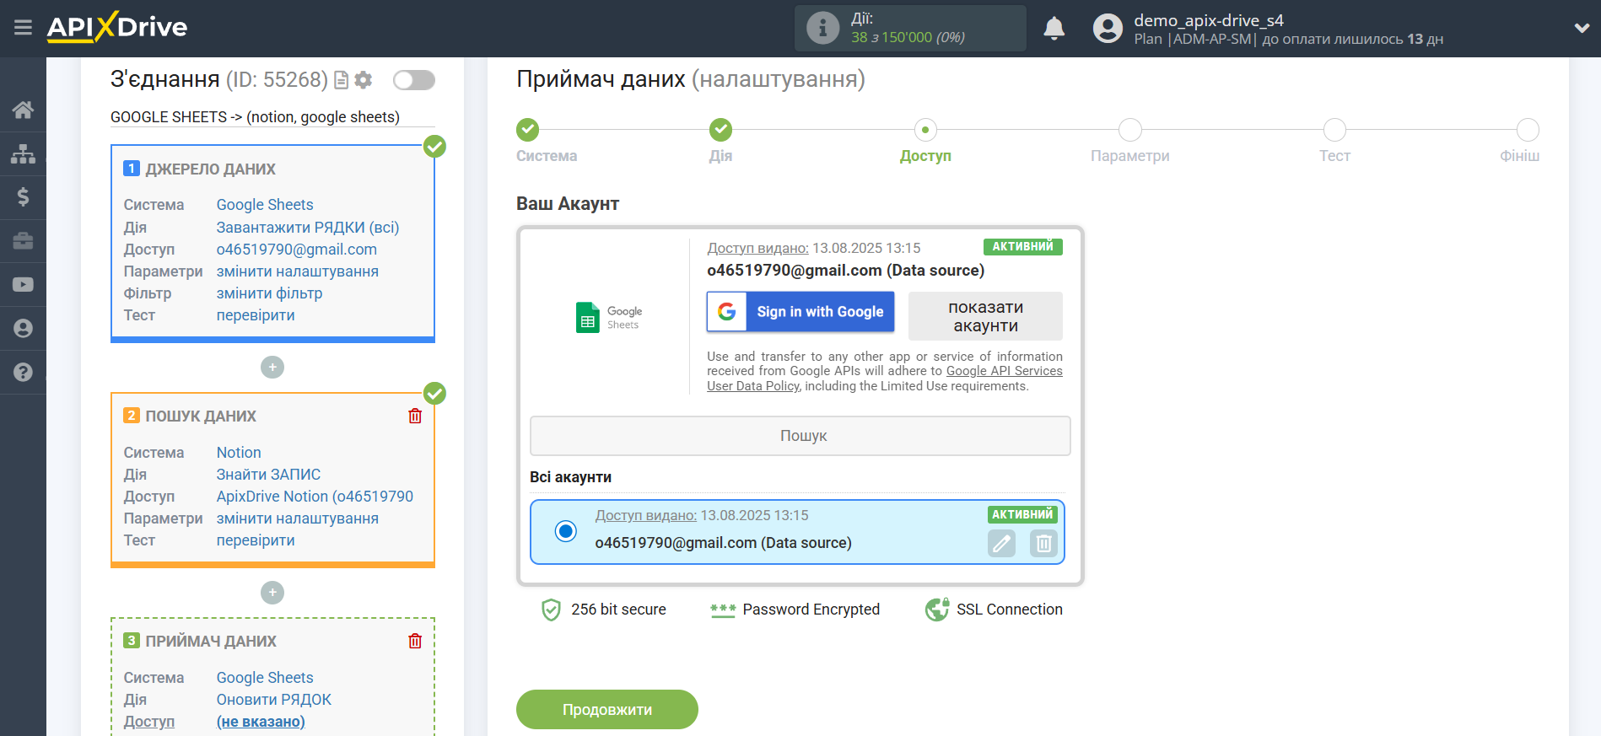Add a step after ДЖЕРЕЛО ДАНИХ block
The image size is (1601, 736).
(x=272, y=368)
